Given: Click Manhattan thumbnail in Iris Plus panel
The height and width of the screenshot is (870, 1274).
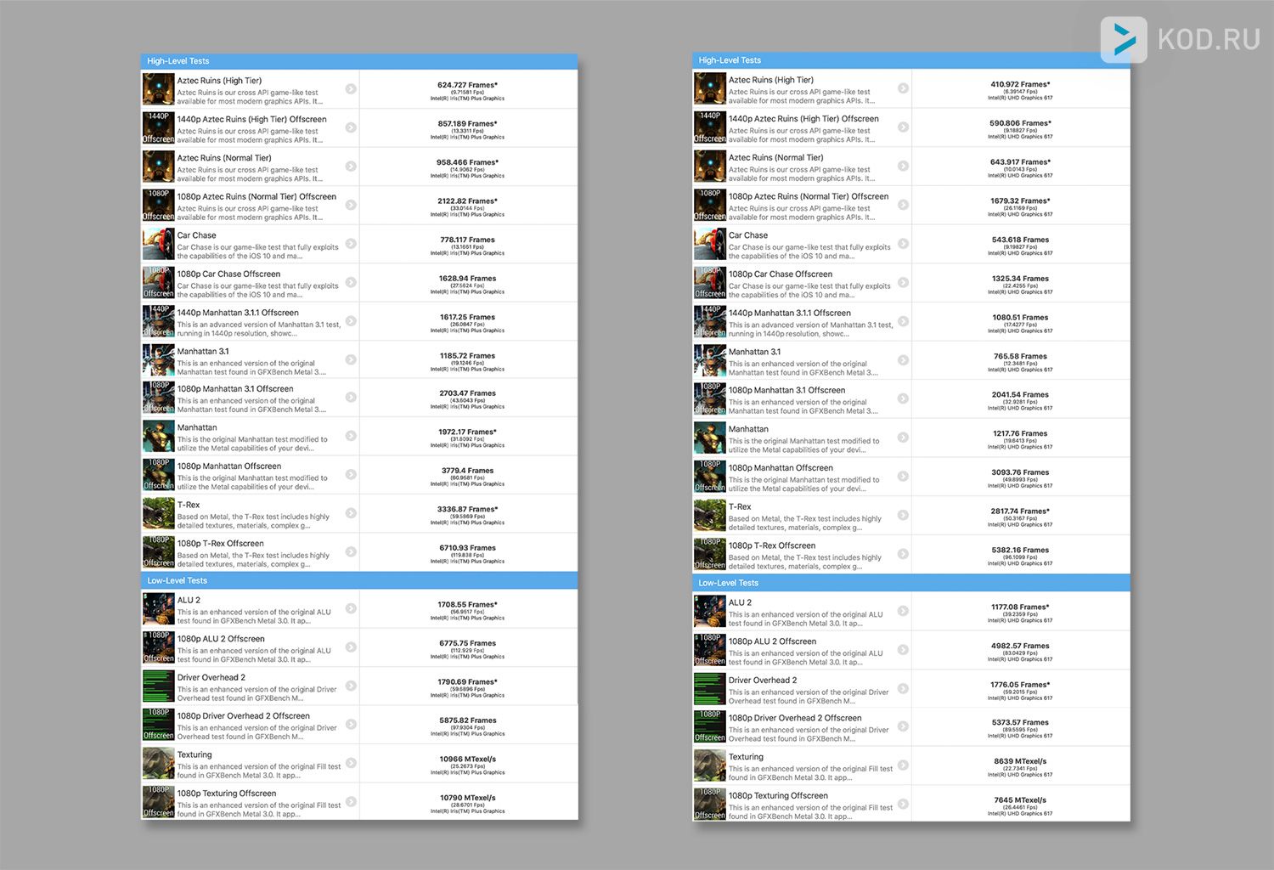Looking at the screenshot, I should coord(159,436).
